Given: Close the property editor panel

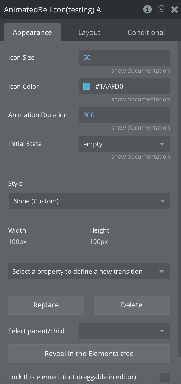Looking at the screenshot, I should (x=175, y=10).
